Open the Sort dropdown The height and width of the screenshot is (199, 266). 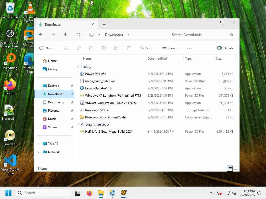(x=147, y=48)
